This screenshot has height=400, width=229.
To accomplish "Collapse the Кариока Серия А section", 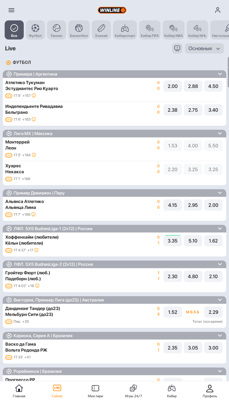I will 220,335.
